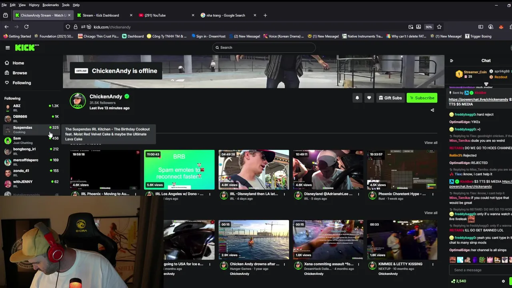Click Firefox back arrow
The width and height of the screenshot is (512, 288).
point(6,27)
